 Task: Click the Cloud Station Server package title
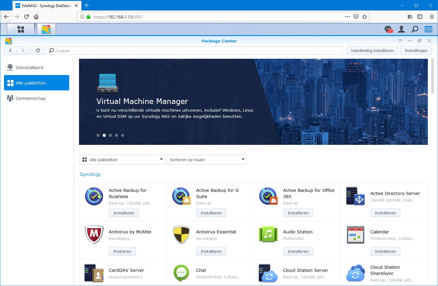(306, 270)
